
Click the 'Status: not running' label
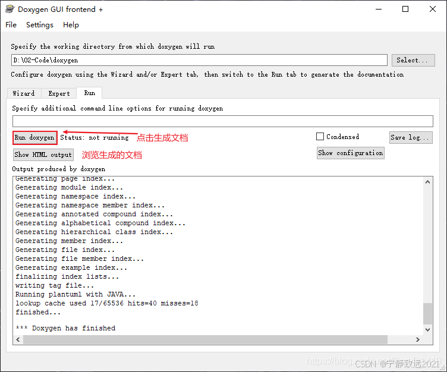pyautogui.click(x=95, y=138)
